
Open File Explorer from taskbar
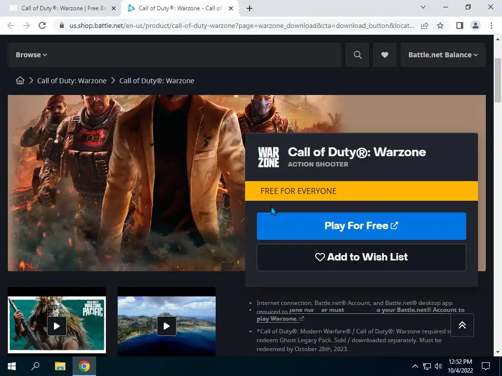(60, 366)
